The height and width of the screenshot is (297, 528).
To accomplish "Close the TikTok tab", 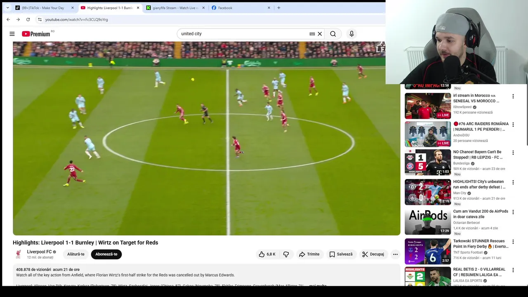I will 73,8.
